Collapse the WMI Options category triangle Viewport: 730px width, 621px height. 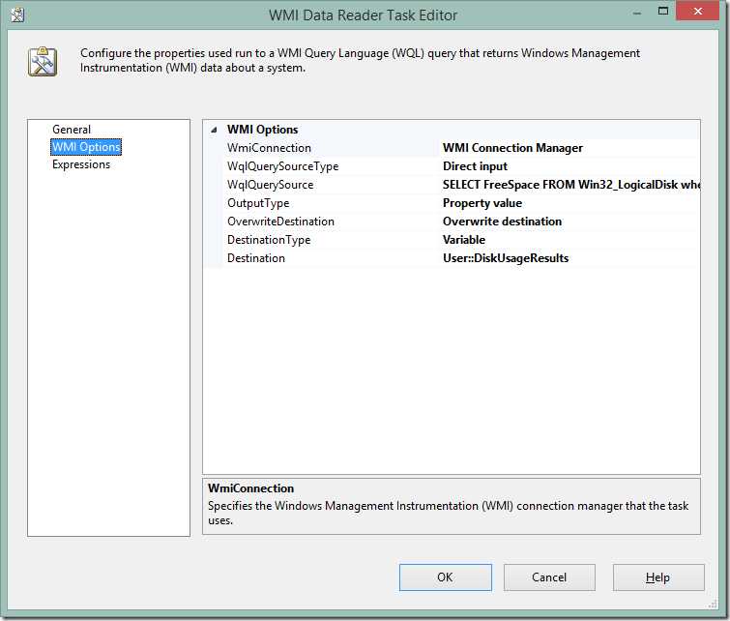(213, 130)
